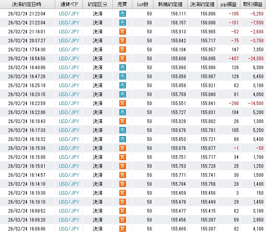
Task: Click the 買 badge in the 17:54:30 row
Action: 123,49
